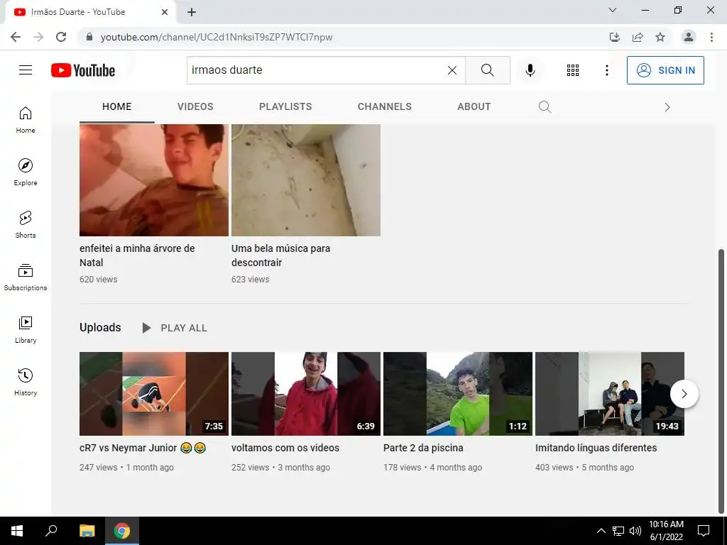Reload the page
The image size is (727, 545).
pos(61,37)
